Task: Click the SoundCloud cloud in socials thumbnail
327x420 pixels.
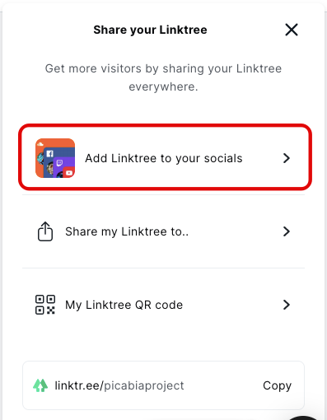Action: (x=40, y=143)
